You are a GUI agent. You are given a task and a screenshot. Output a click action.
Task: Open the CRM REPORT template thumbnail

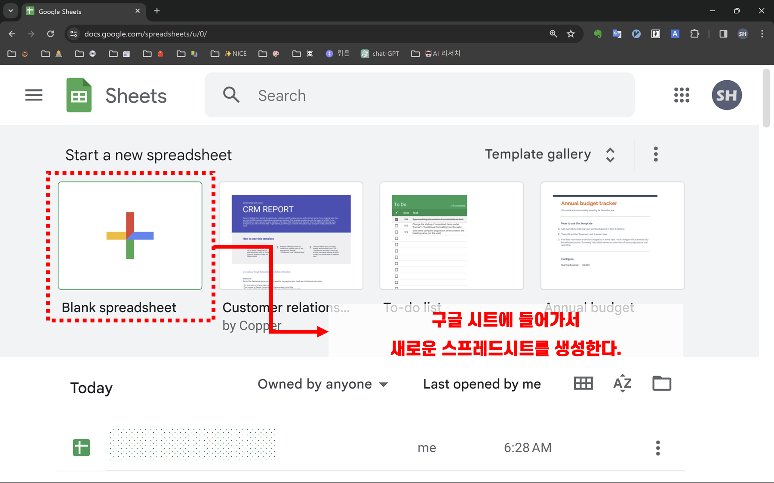tap(291, 236)
